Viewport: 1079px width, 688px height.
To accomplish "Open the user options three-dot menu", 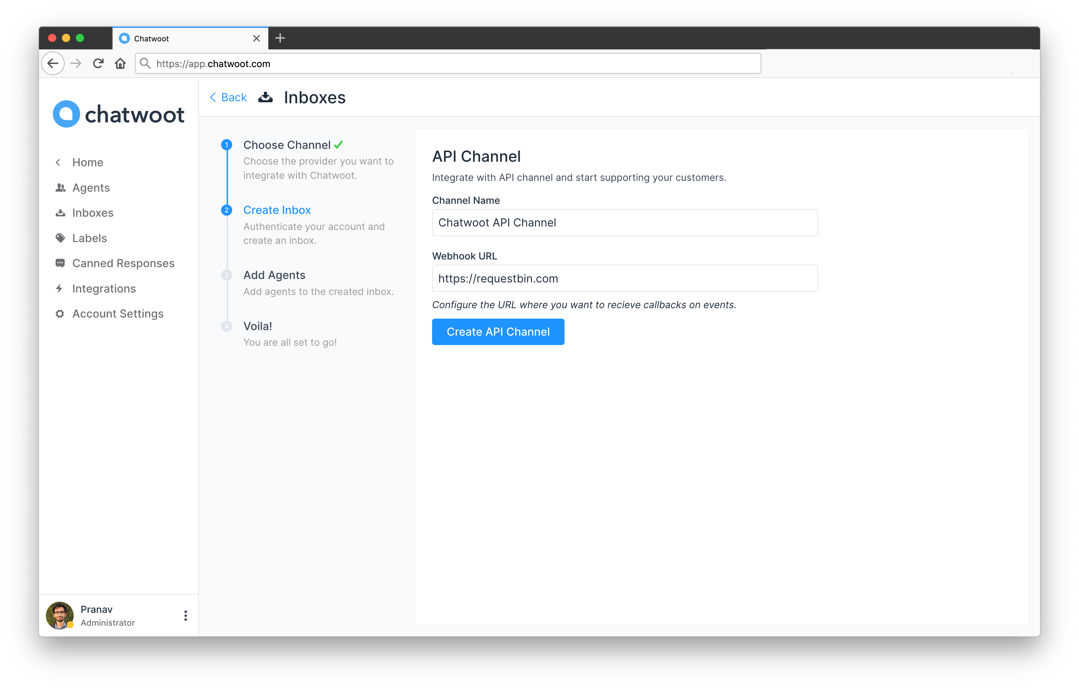I will click(186, 616).
